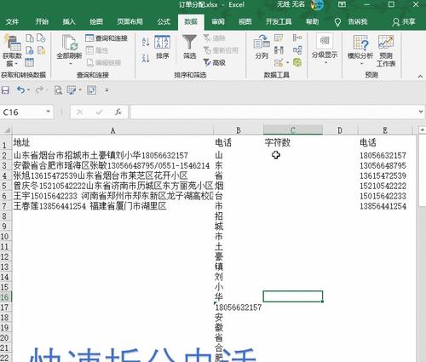Sort ascending with the A-Z icon
The image size is (426, 362).
(x=146, y=42)
